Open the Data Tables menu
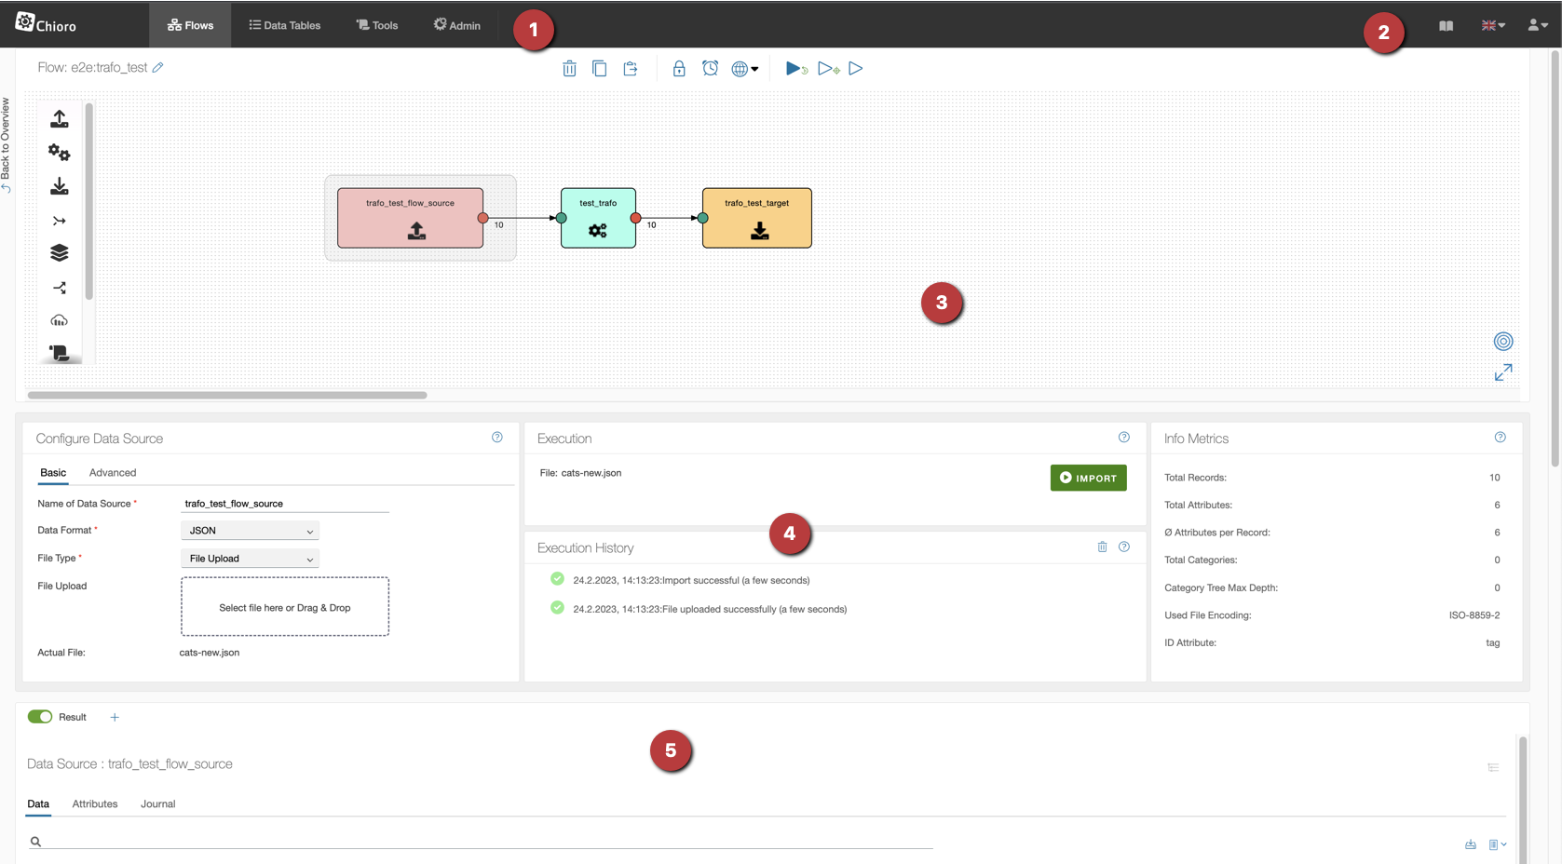The image size is (1562, 864). pyautogui.click(x=285, y=25)
